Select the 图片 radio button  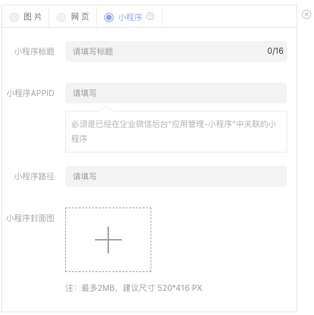point(14,17)
